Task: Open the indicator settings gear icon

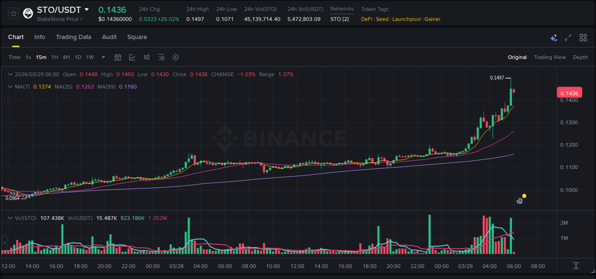Action: pyautogui.click(x=175, y=57)
